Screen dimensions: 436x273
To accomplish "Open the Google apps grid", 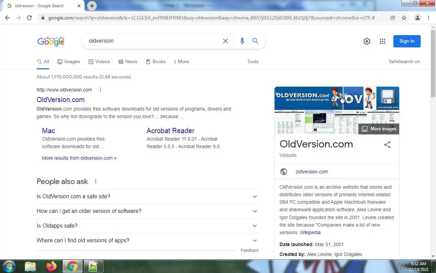I will 383,41.
